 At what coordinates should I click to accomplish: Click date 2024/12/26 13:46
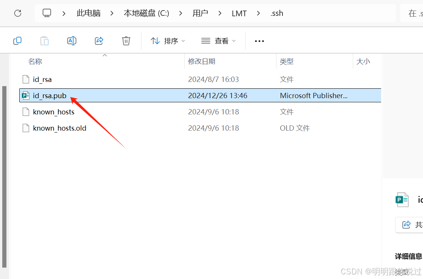tap(218, 96)
